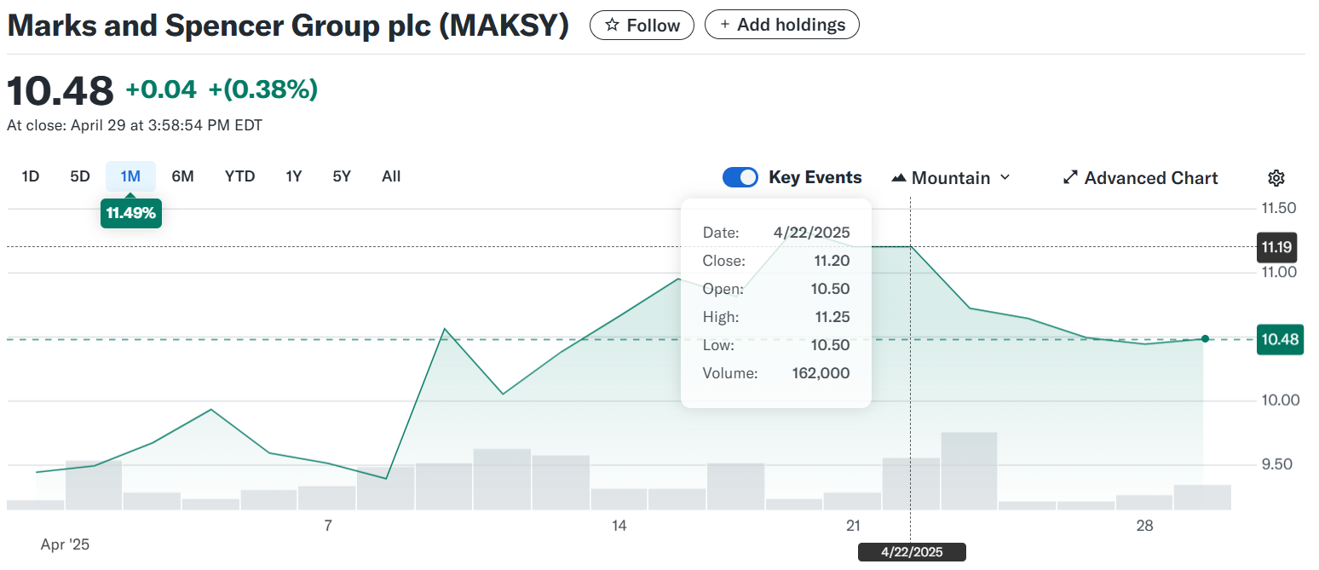Switch chart to 1Y range

(x=294, y=176)
